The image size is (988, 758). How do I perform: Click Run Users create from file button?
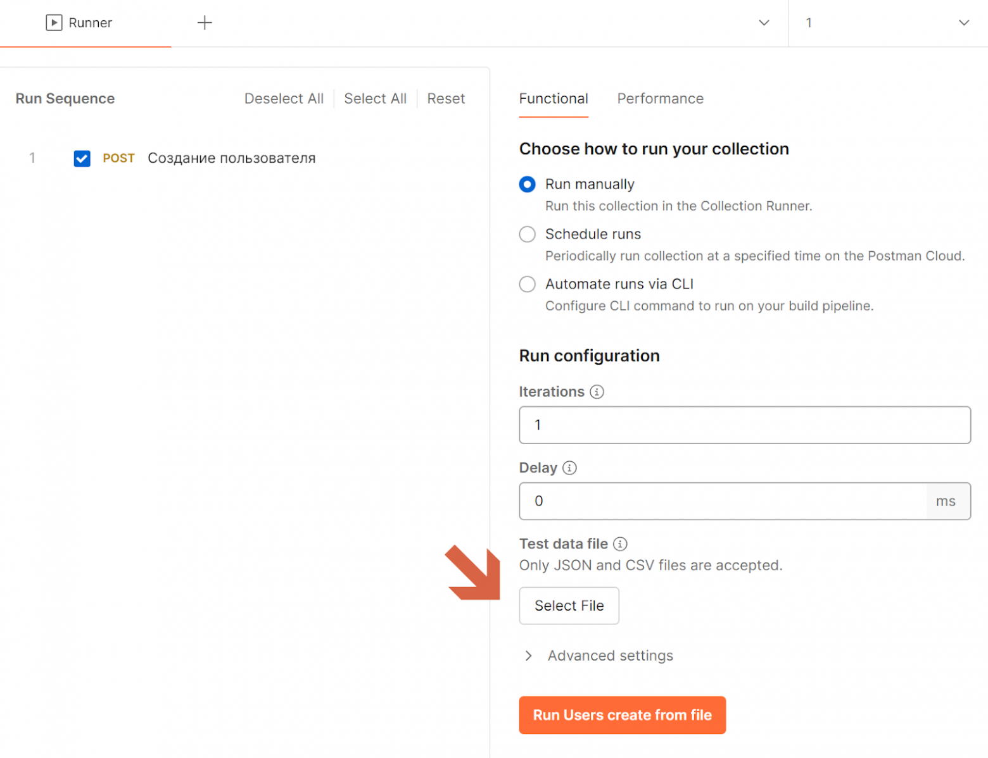[x=622, y=715]
